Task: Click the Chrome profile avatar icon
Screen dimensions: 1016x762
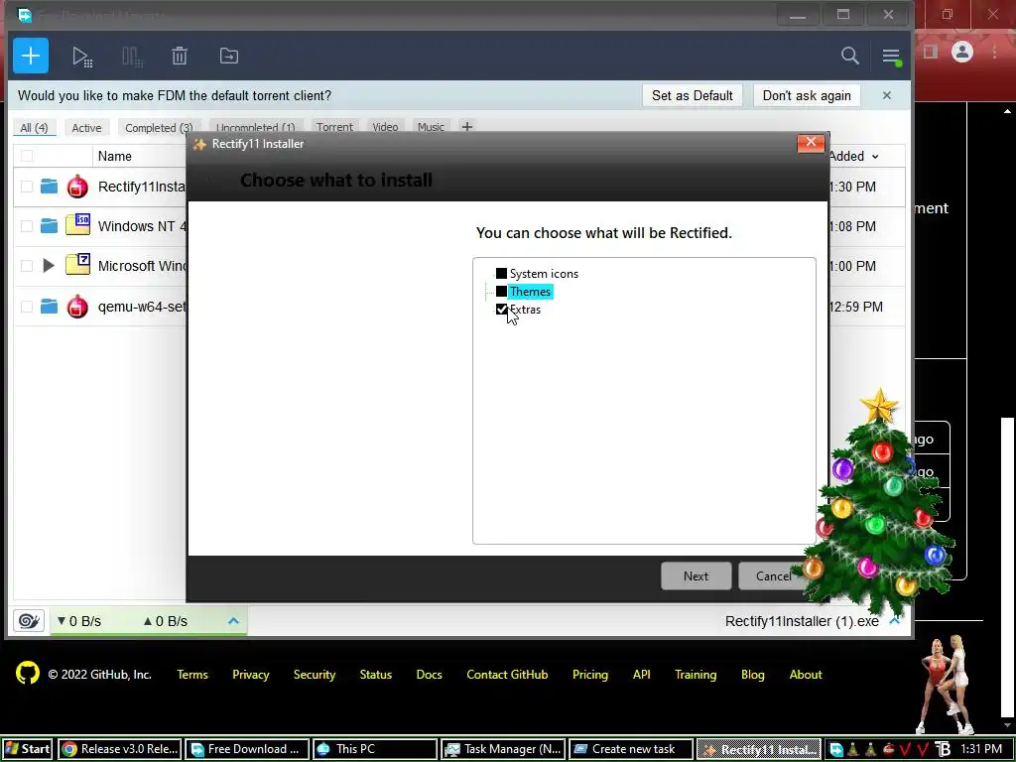Action: 962,52
